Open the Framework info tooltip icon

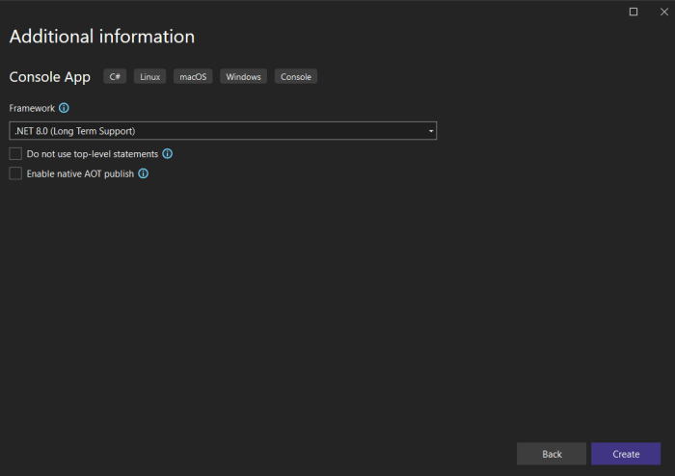coord(64,108)
